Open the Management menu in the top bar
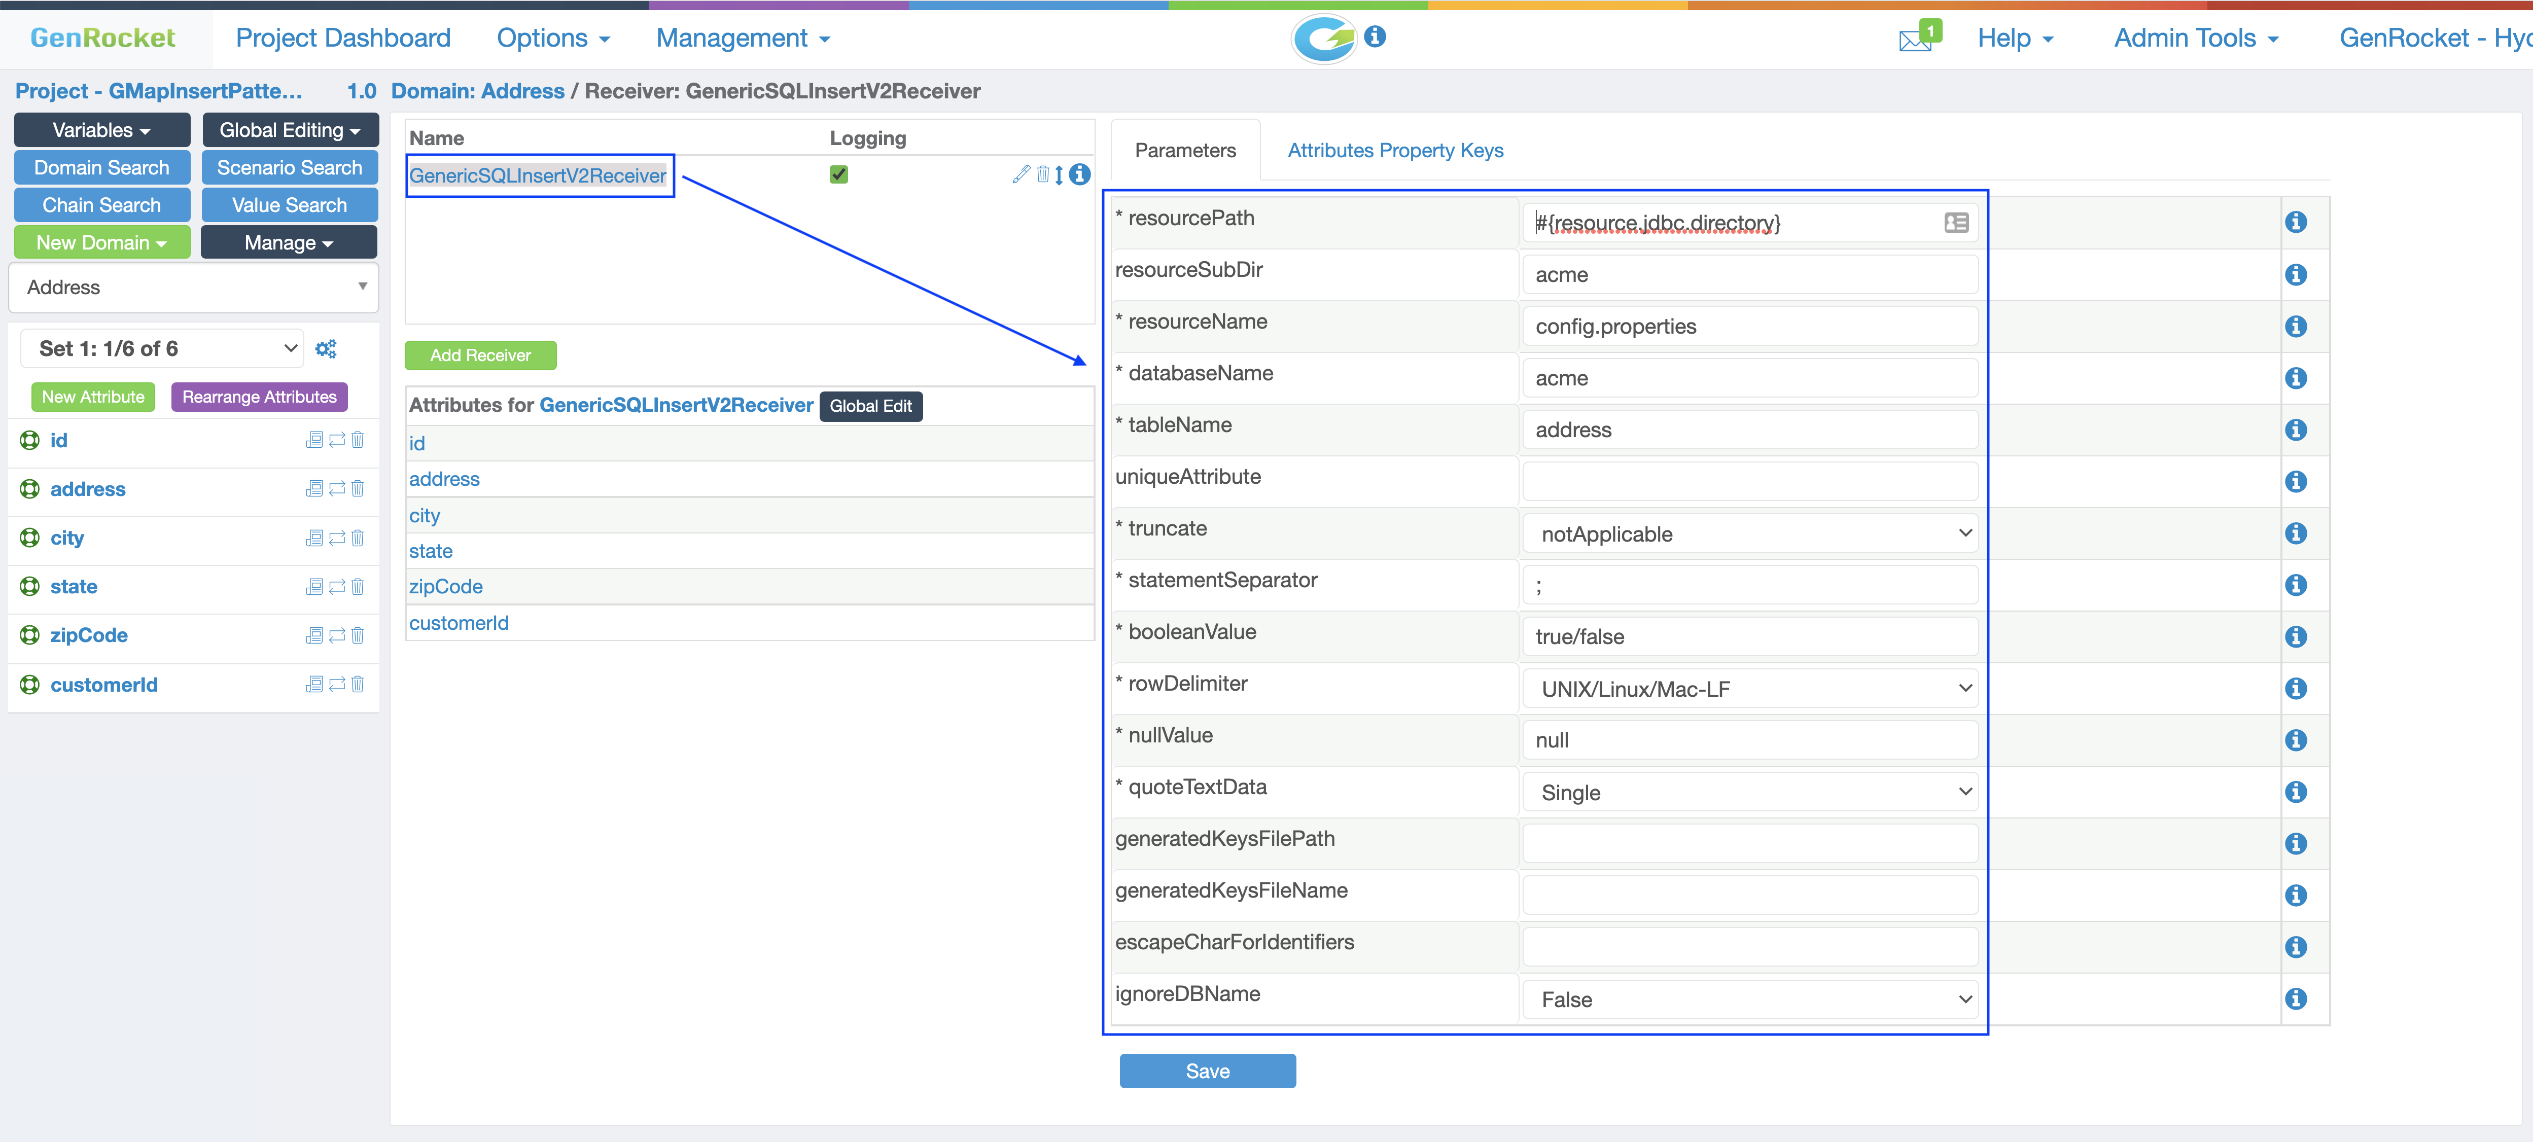Screen dimensions: 2533x1142 point(743,39)
